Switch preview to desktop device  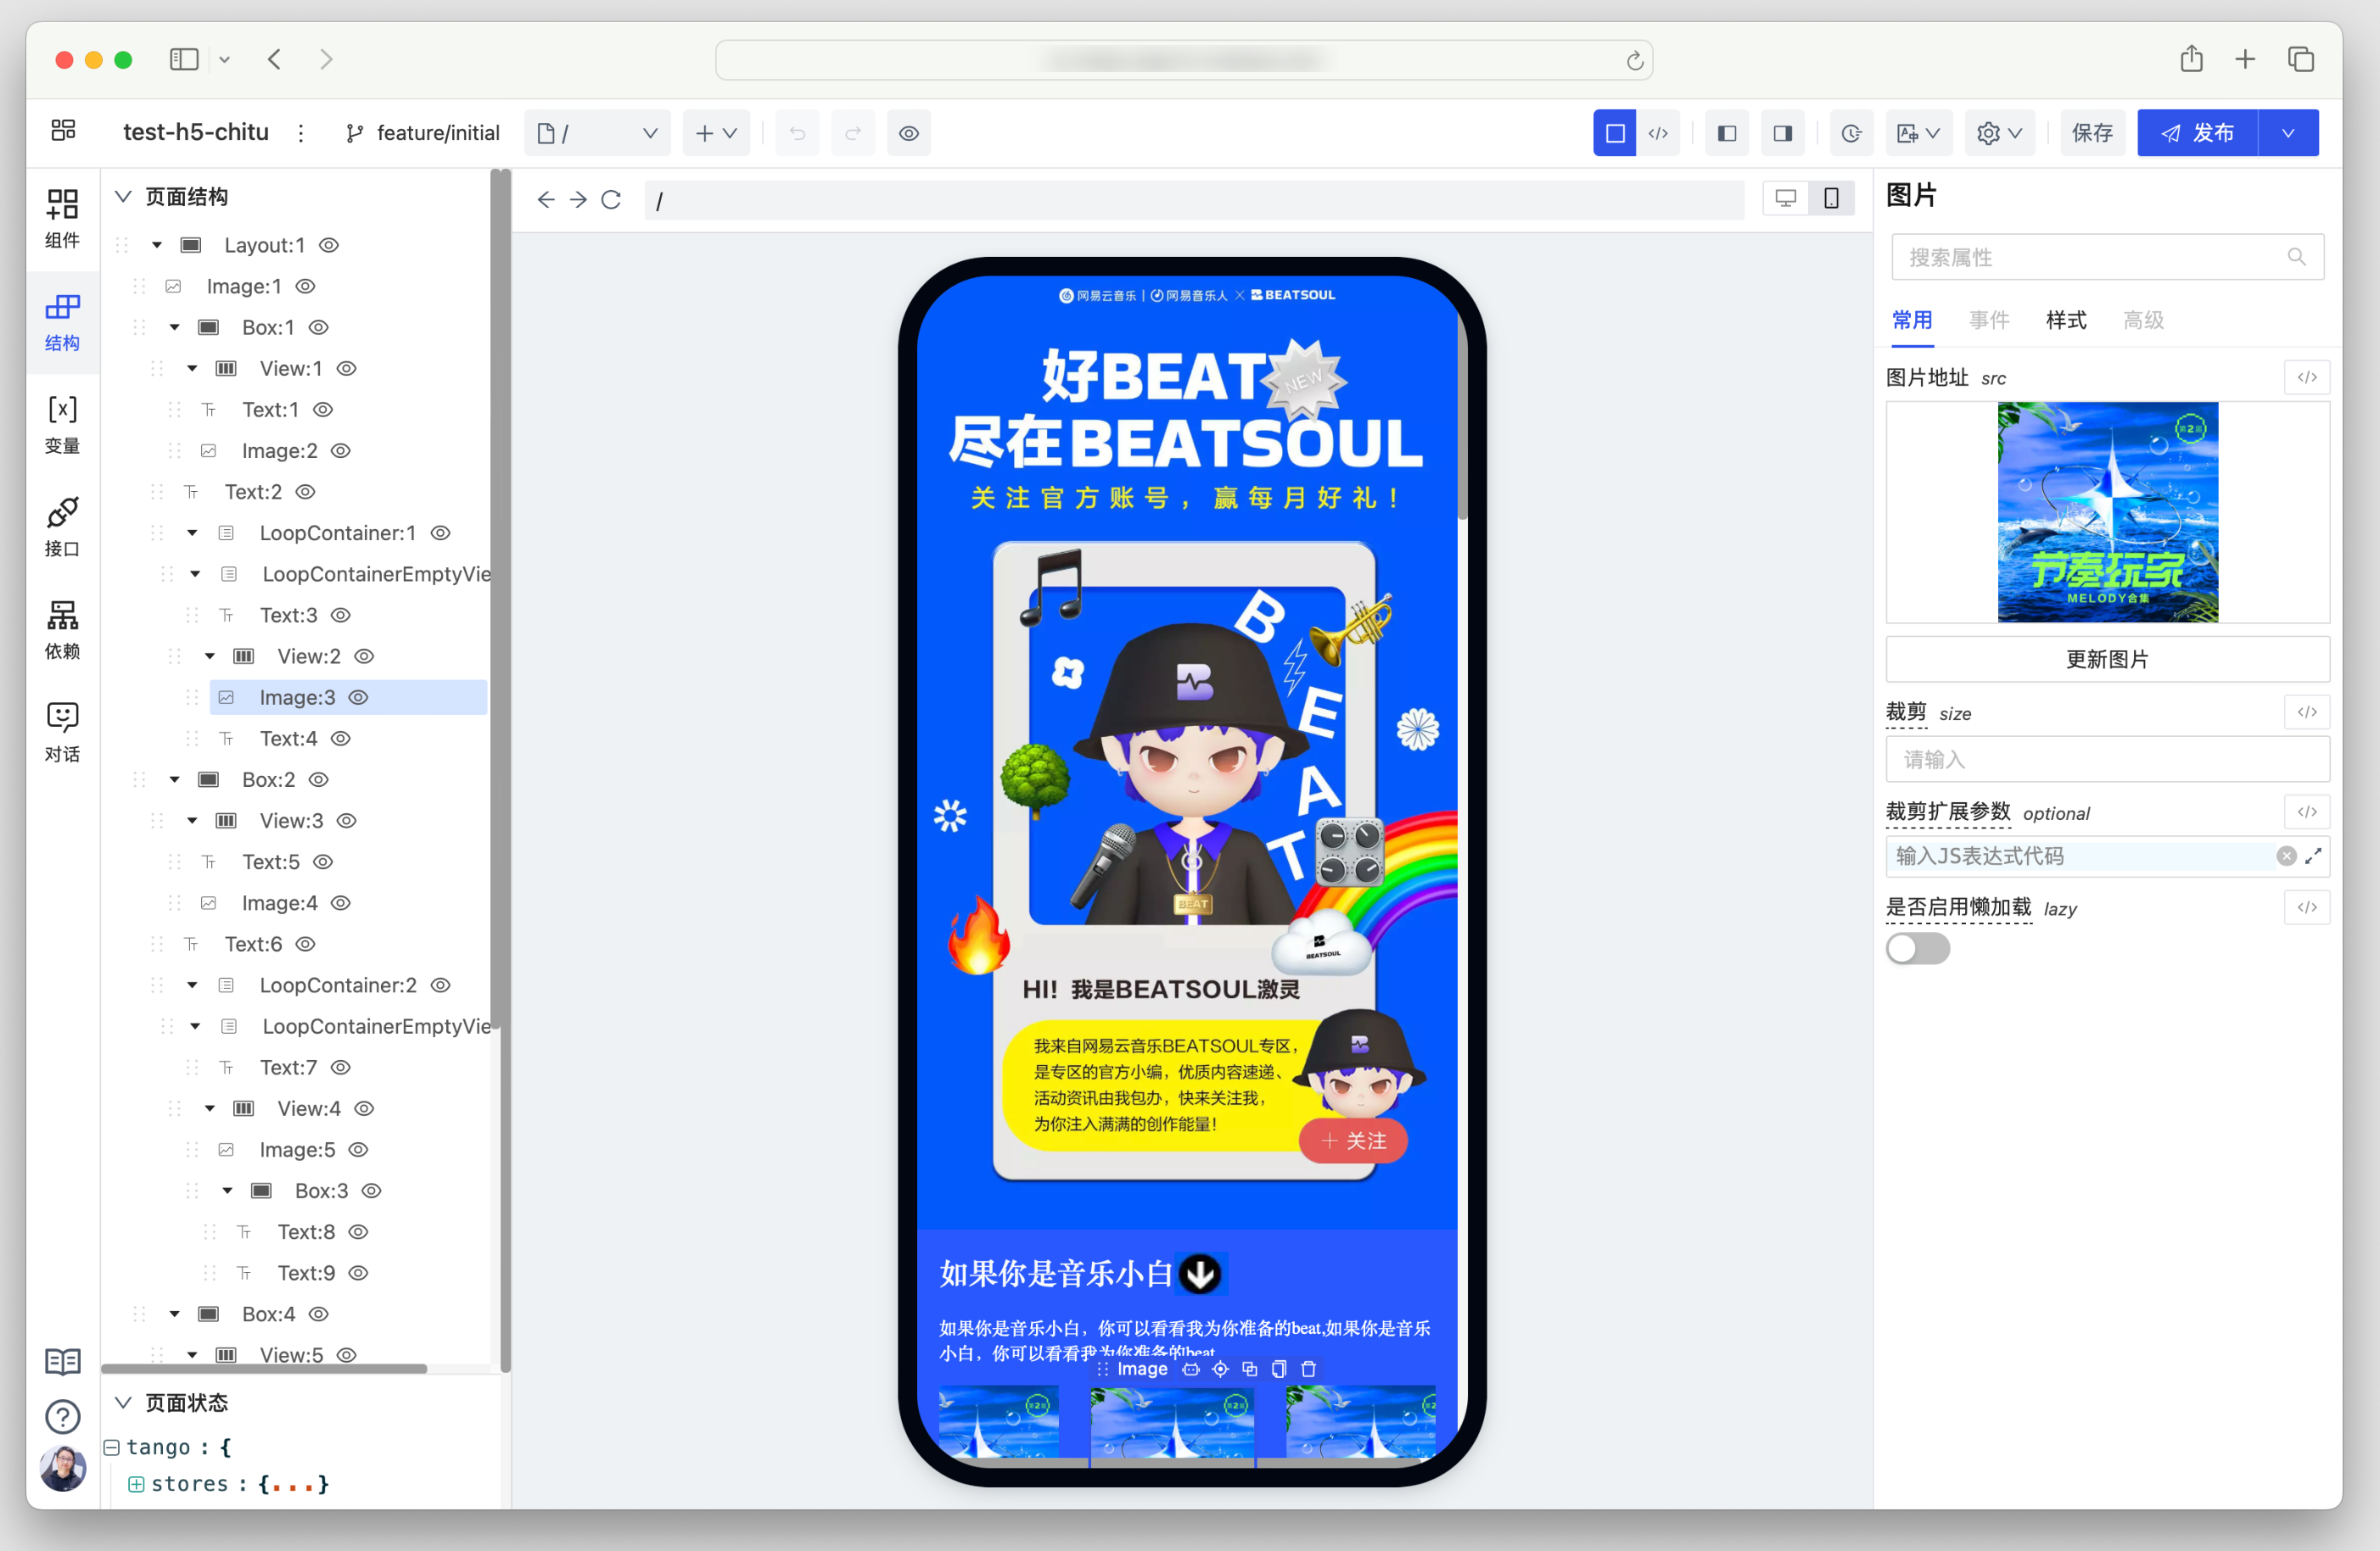[1785, 198]
